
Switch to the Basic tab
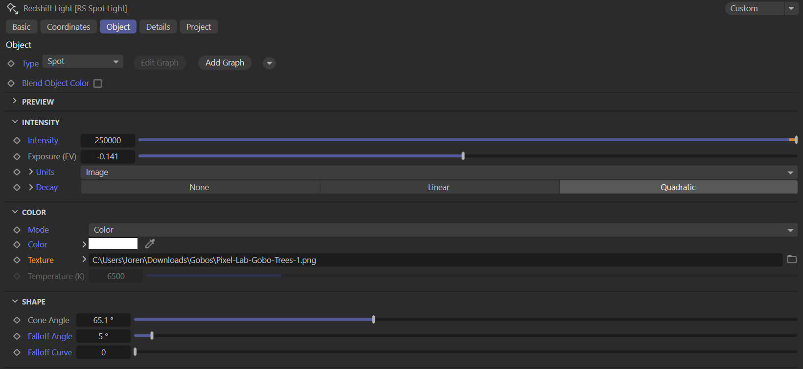[22, 27]
